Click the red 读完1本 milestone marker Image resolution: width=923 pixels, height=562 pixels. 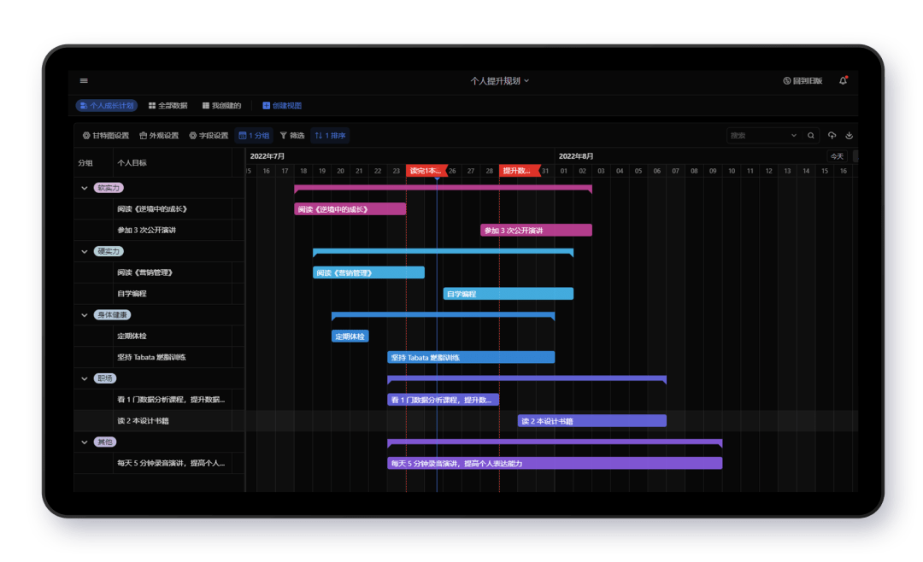(x=426, y=171)
